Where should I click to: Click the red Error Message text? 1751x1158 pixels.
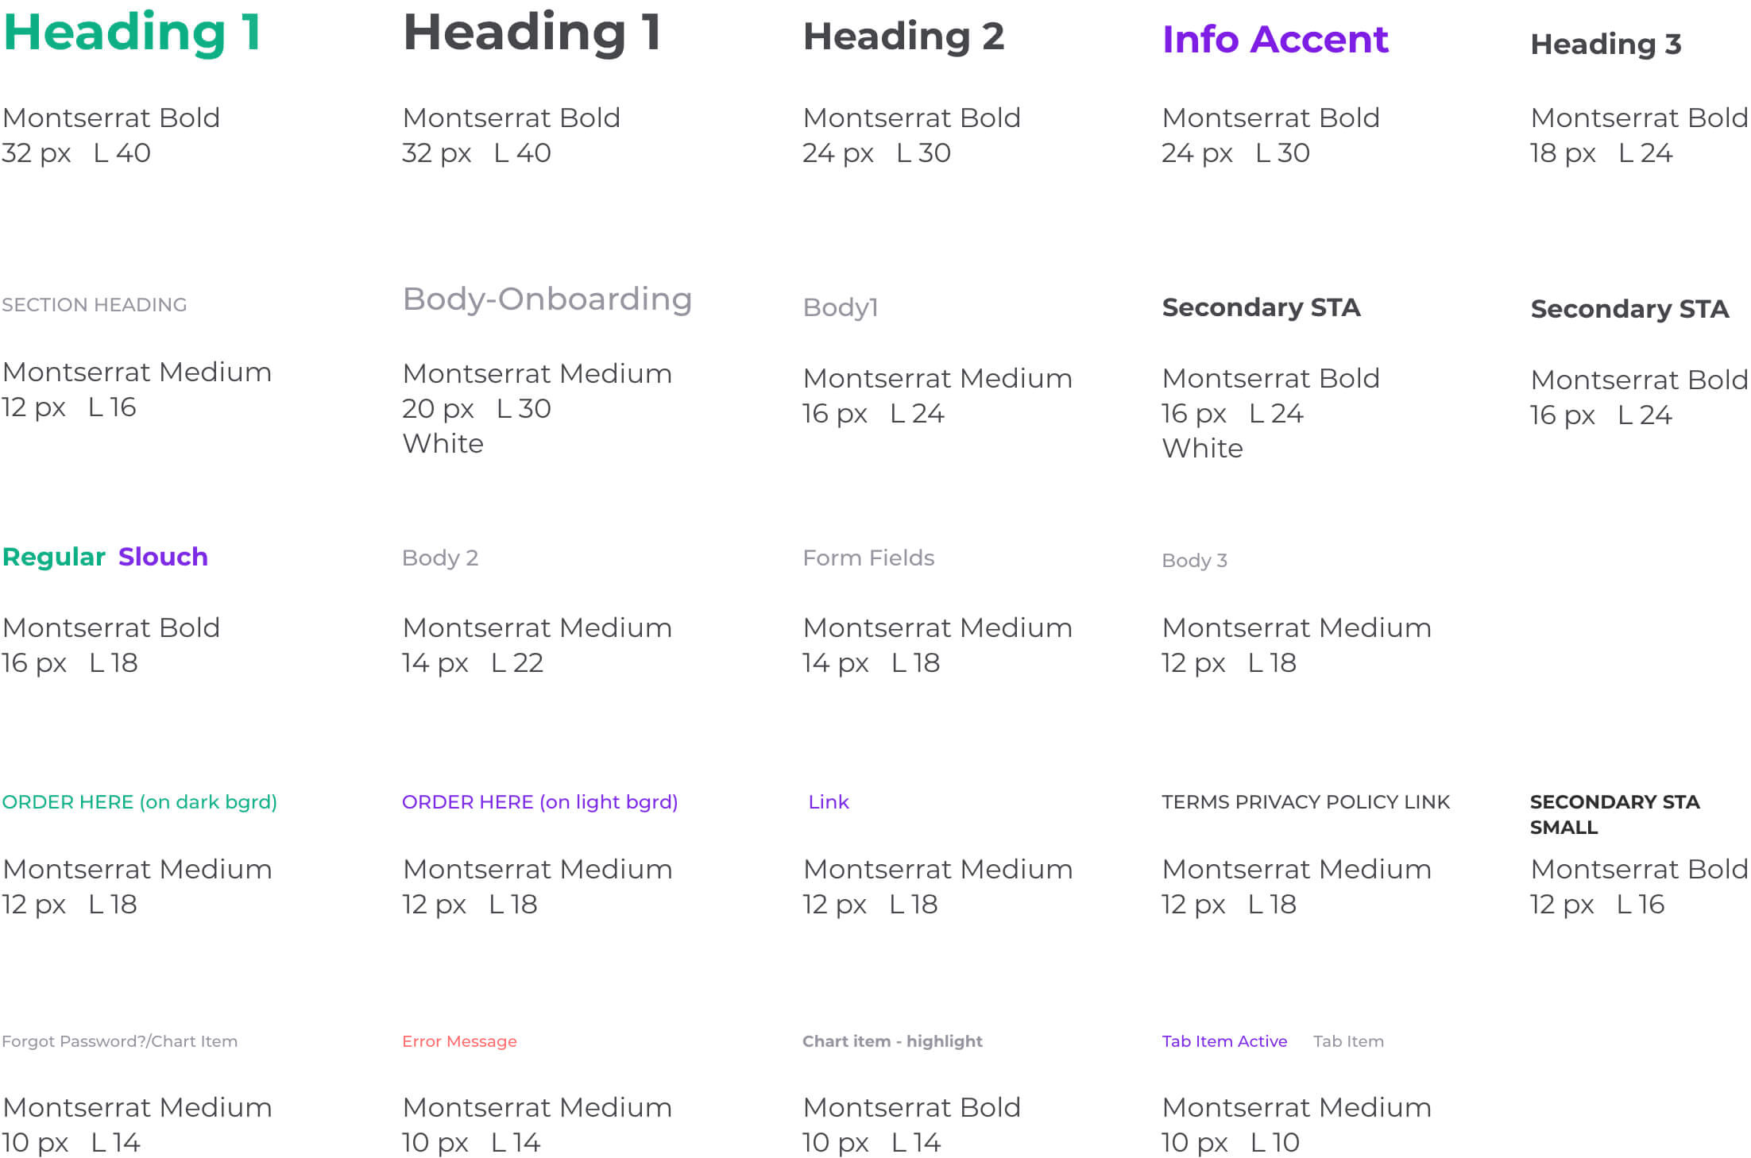[459, 1041]
